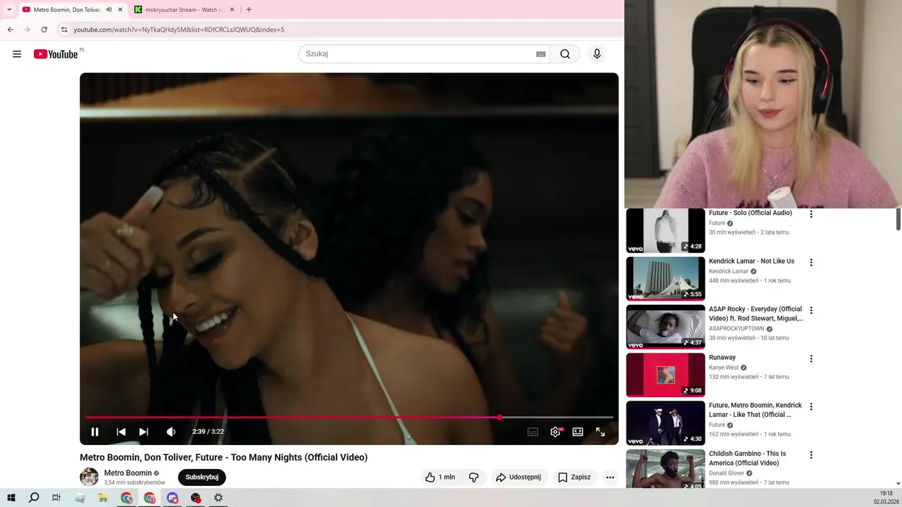Open Settings gear on the taskbar
Viewport: 902px width, 507px height.
(x=218, y=498)
